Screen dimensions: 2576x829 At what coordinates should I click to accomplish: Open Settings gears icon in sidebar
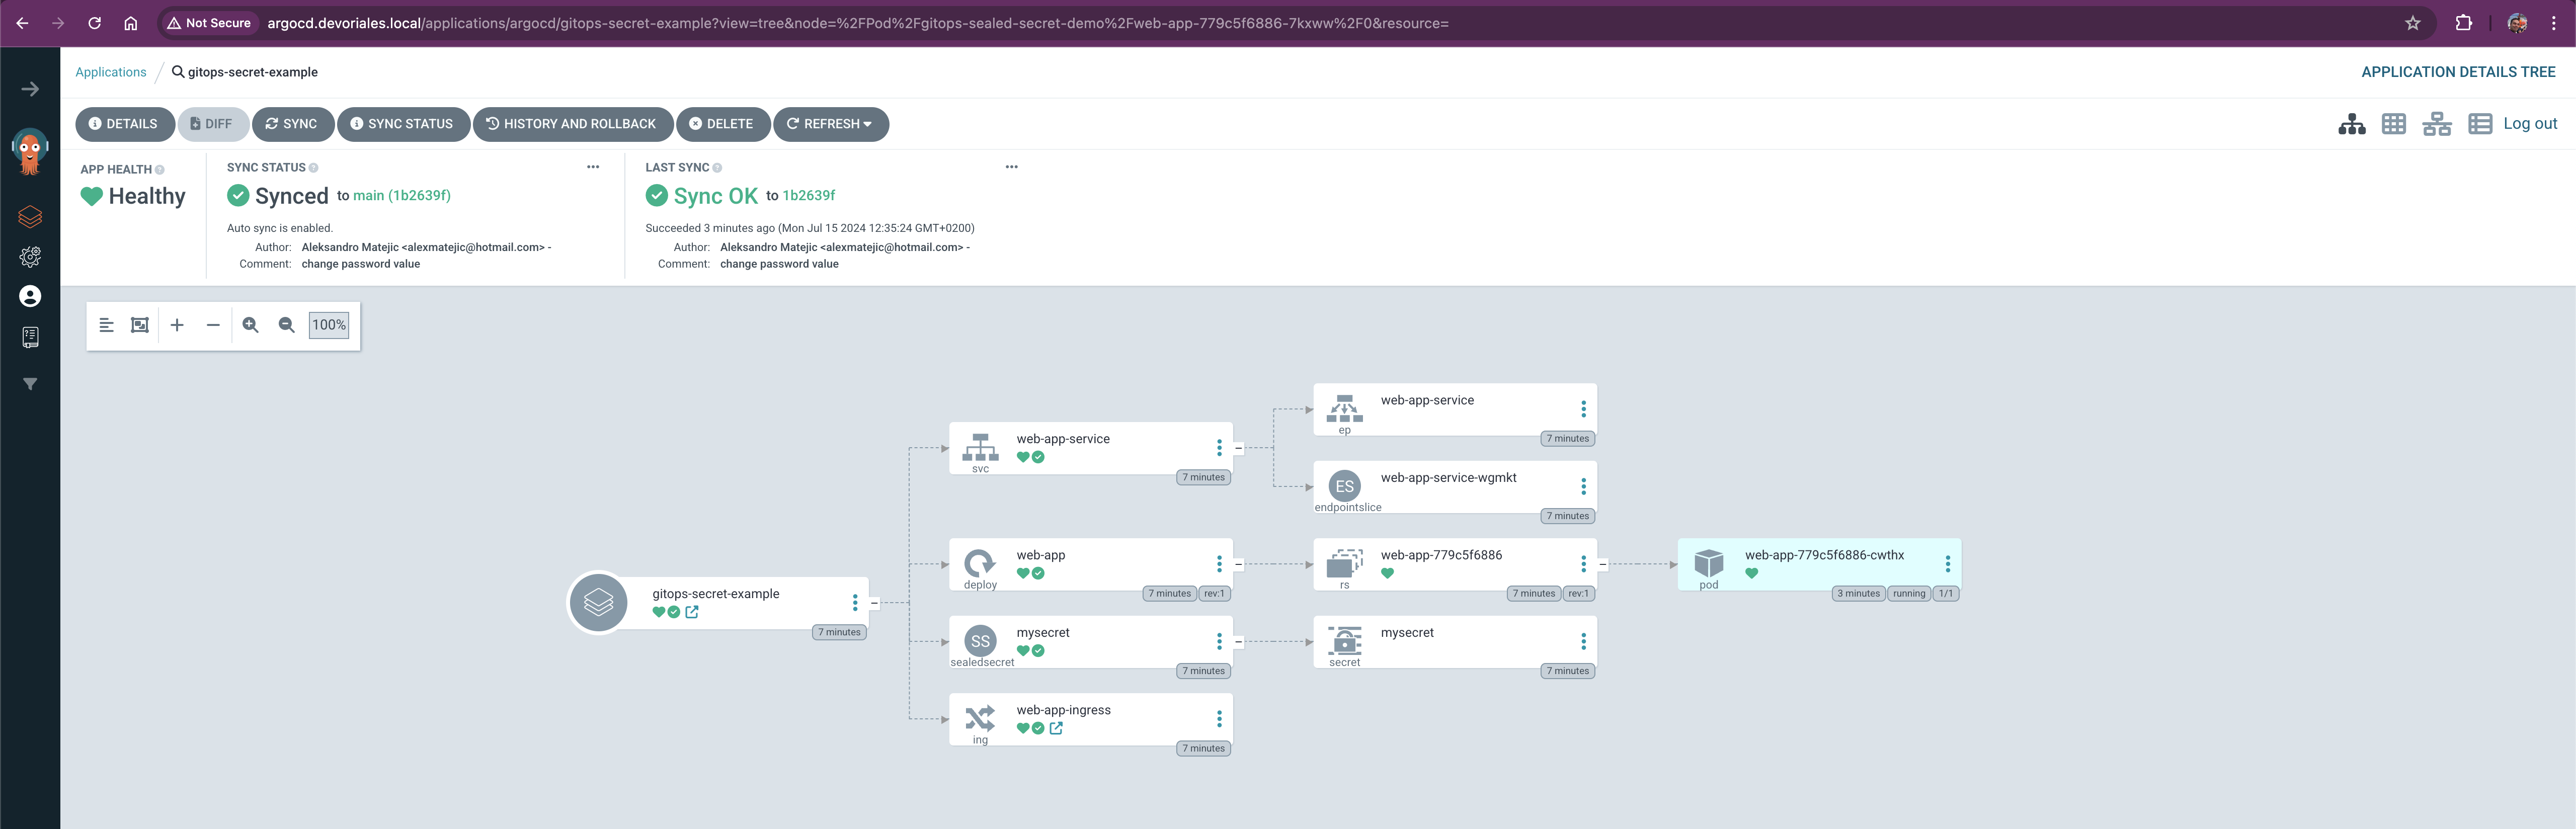click(x=30, y=257)
